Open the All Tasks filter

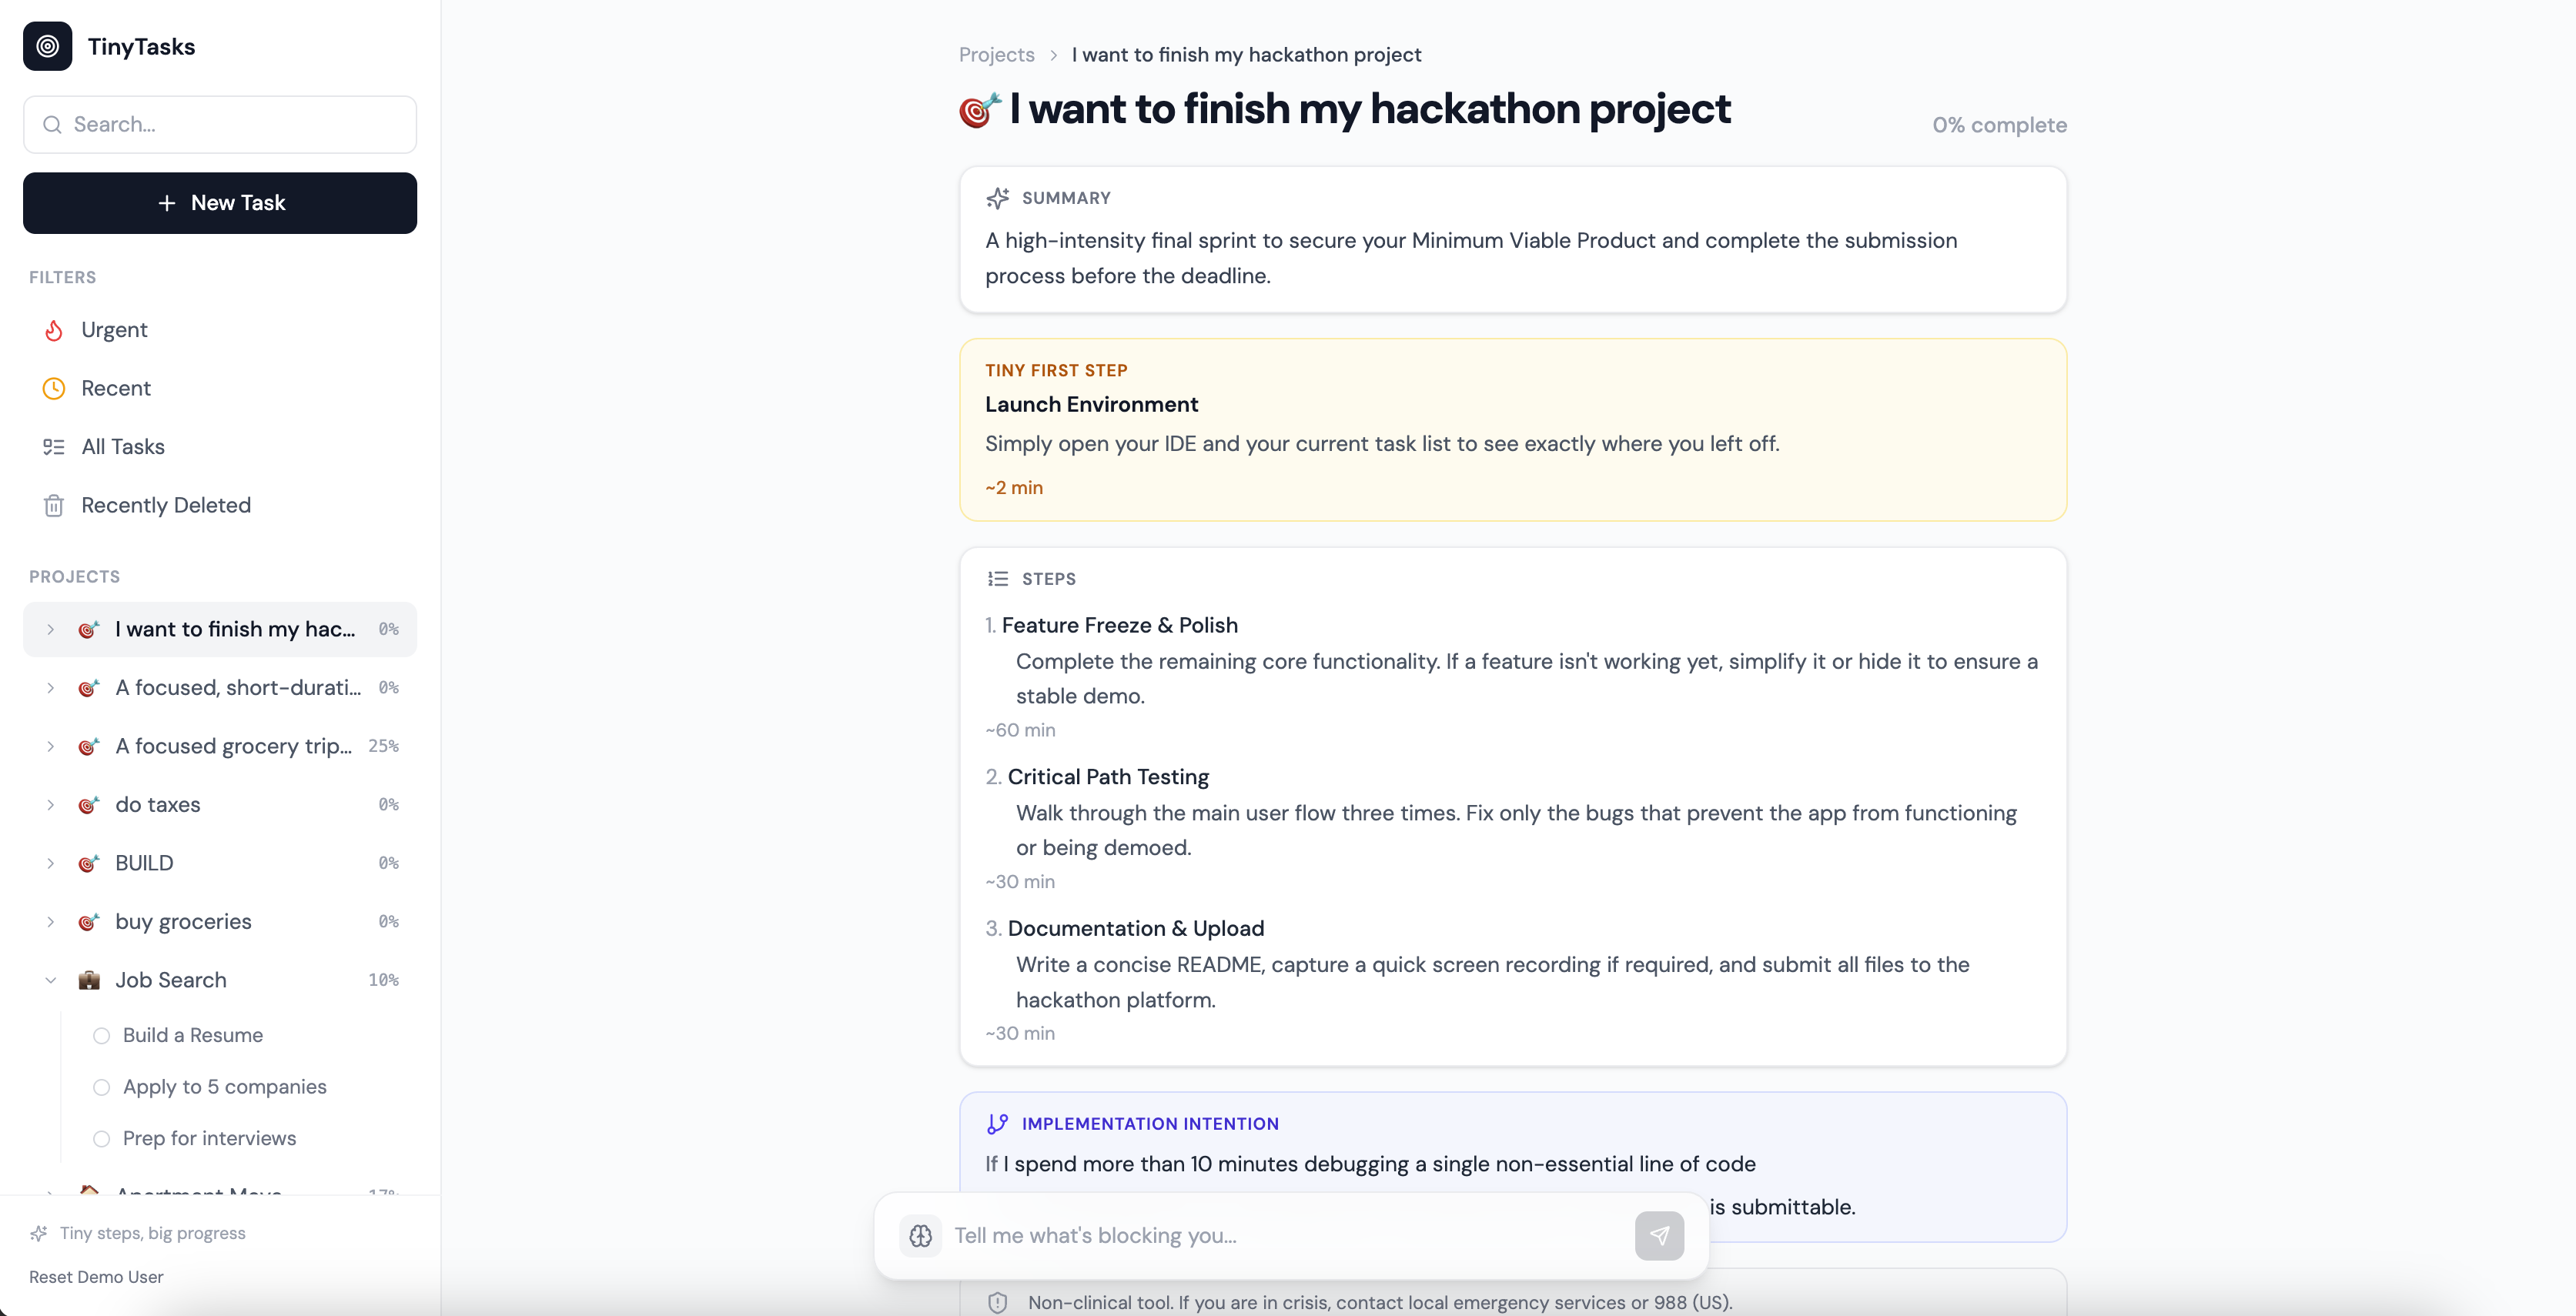(x=123, y=447)
